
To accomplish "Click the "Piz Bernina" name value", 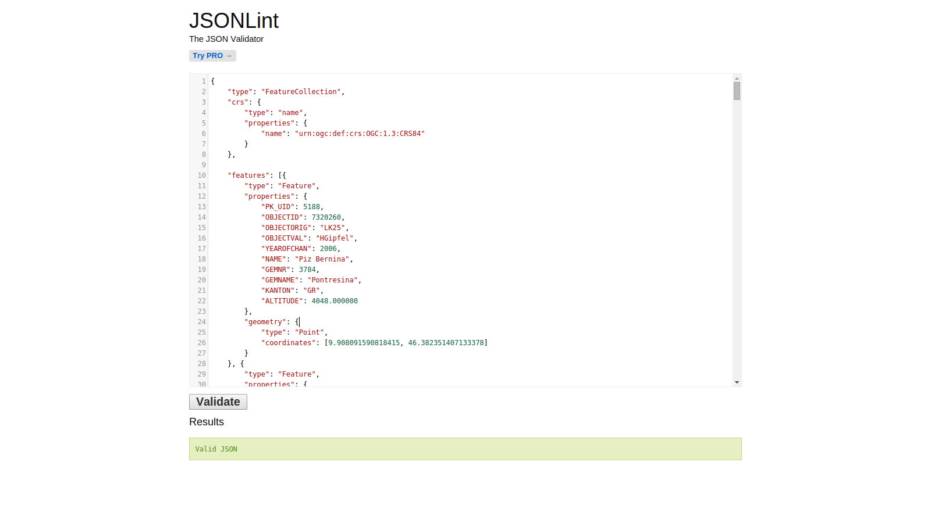I will 322,259.
